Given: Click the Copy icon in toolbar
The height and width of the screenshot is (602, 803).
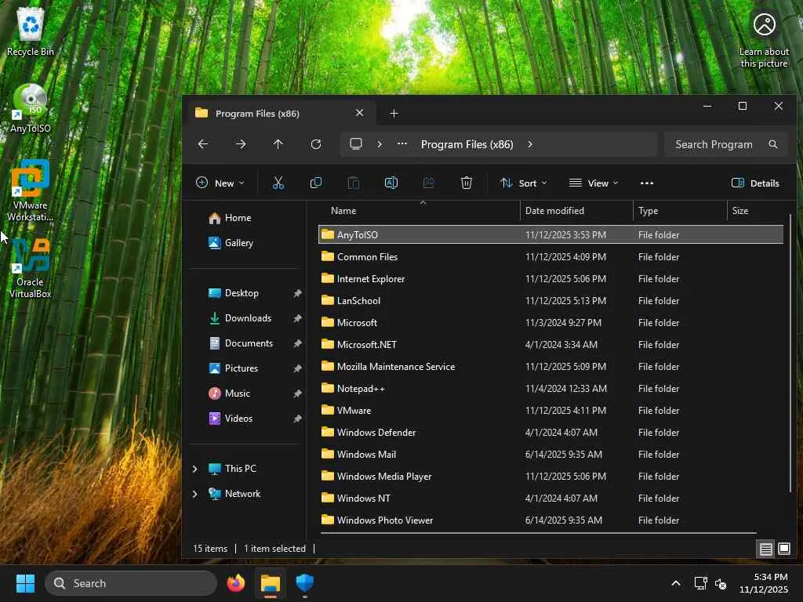Looking at the screenshot, I should [316, 183].
